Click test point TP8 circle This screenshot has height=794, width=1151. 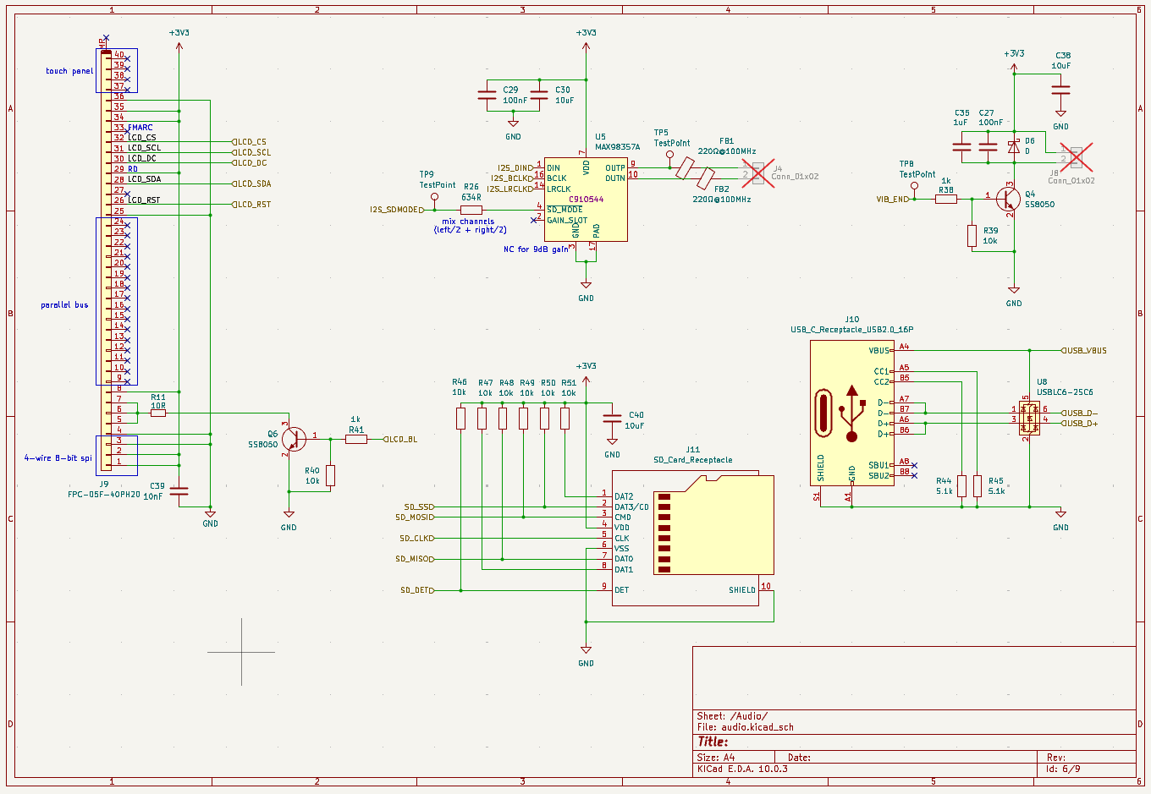pyautogui.click(x=914, y=186)
